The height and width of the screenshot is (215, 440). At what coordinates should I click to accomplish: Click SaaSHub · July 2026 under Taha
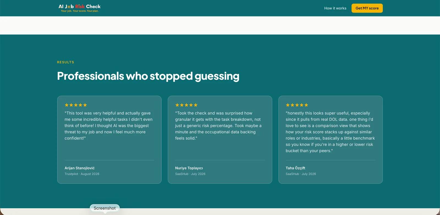[x=301, y=174]
